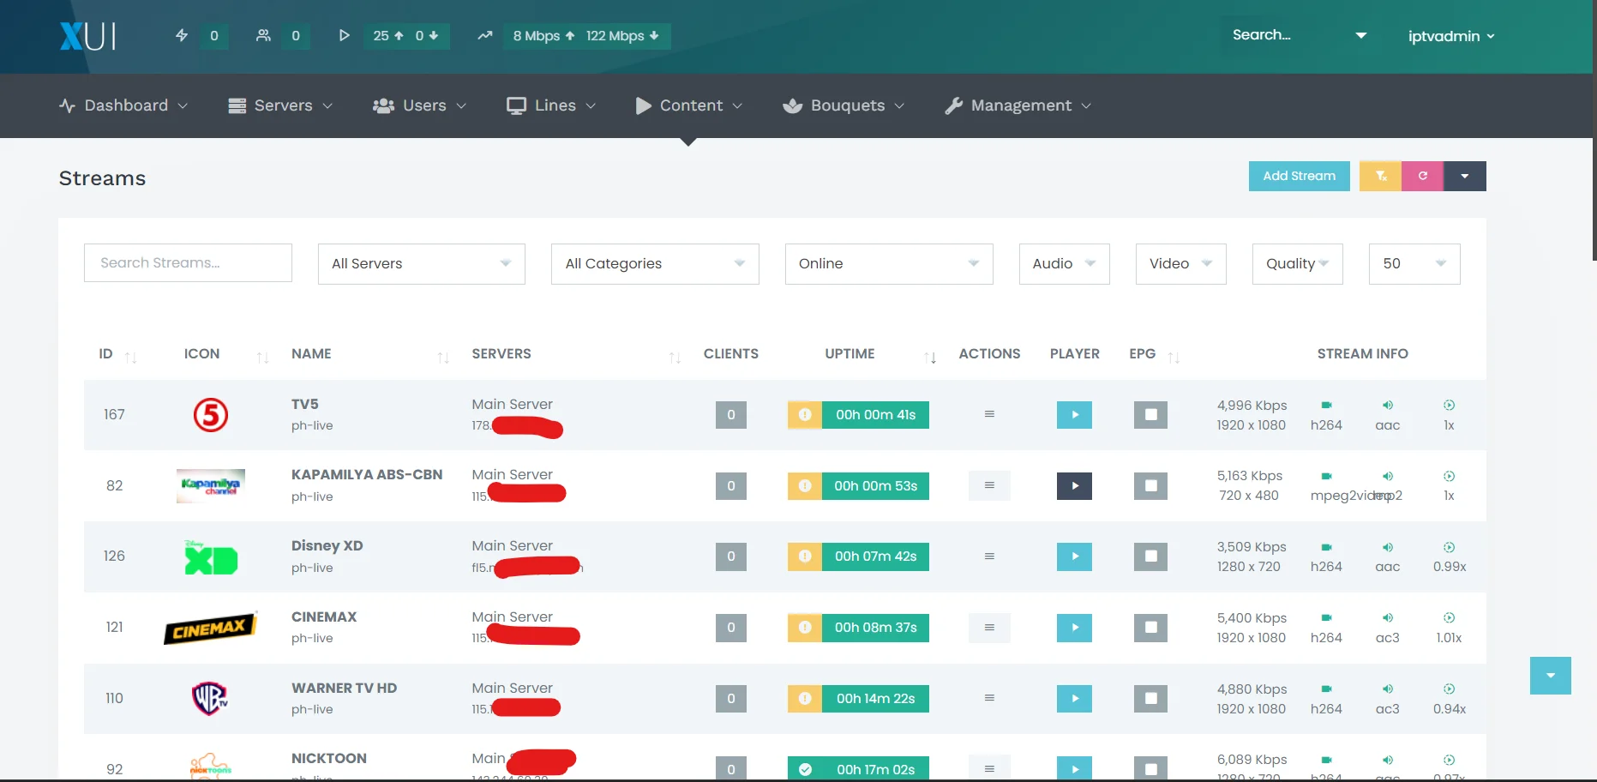Open actions menu for NICKTOON
The image size is (1597, 782).
coord(989,769)
